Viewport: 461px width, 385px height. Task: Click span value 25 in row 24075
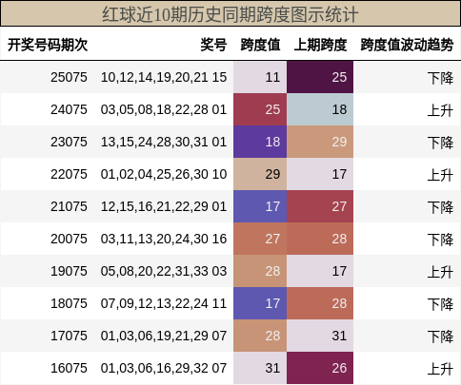pyautogui.click(x=260, y=109)
